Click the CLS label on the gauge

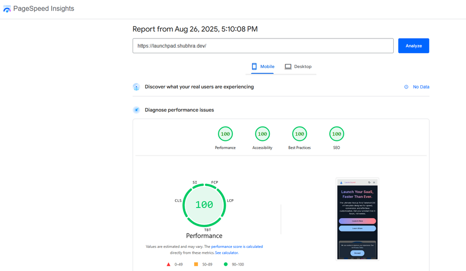pyautogui.click(x=178, y=201)
